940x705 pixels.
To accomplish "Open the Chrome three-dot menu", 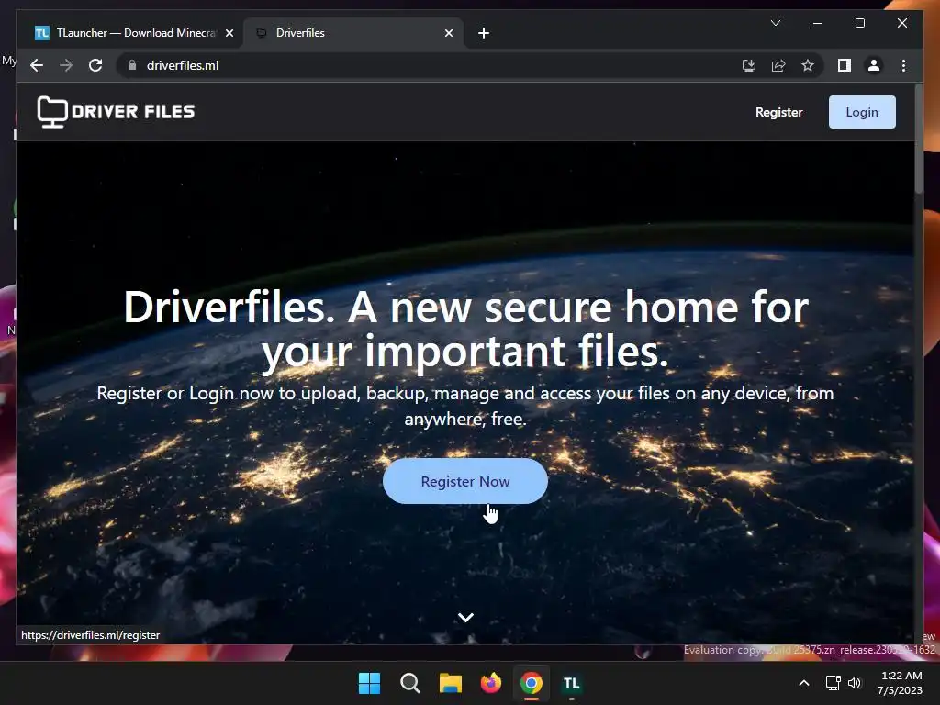I will pyautogui.click(x=903, y=65).
